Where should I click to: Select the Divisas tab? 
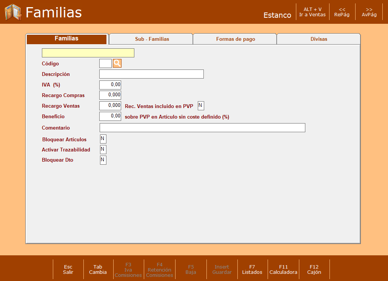(x=319, y=39)
